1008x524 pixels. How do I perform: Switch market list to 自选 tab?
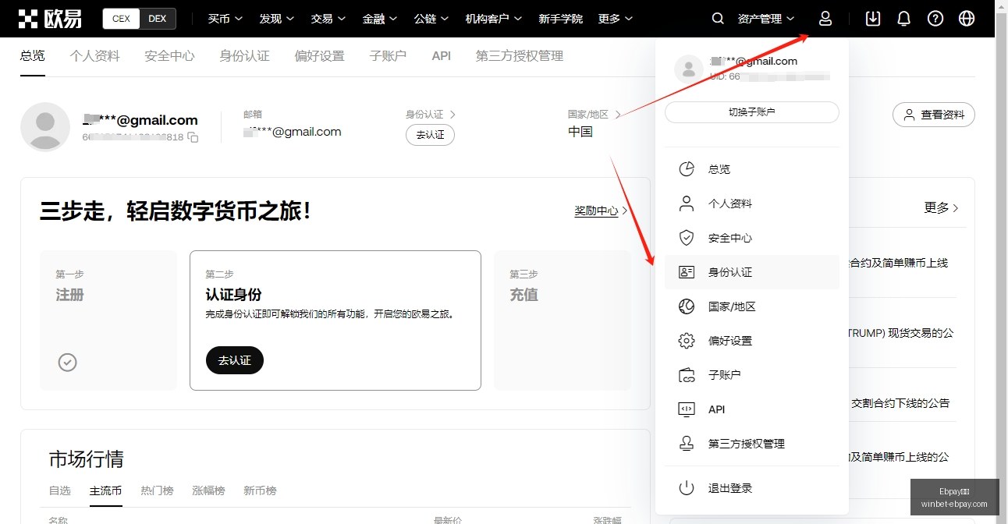coord(60,490)
